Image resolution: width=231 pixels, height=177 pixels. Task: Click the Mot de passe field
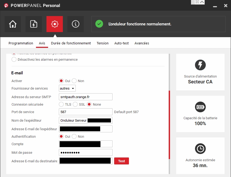[x=86, y=152]
